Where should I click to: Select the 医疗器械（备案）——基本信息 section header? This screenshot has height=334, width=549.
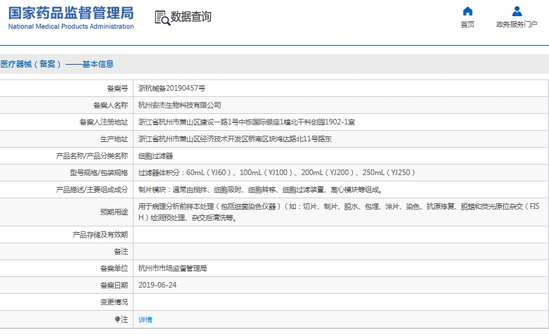pyautogui.click(x=57, y=64)
